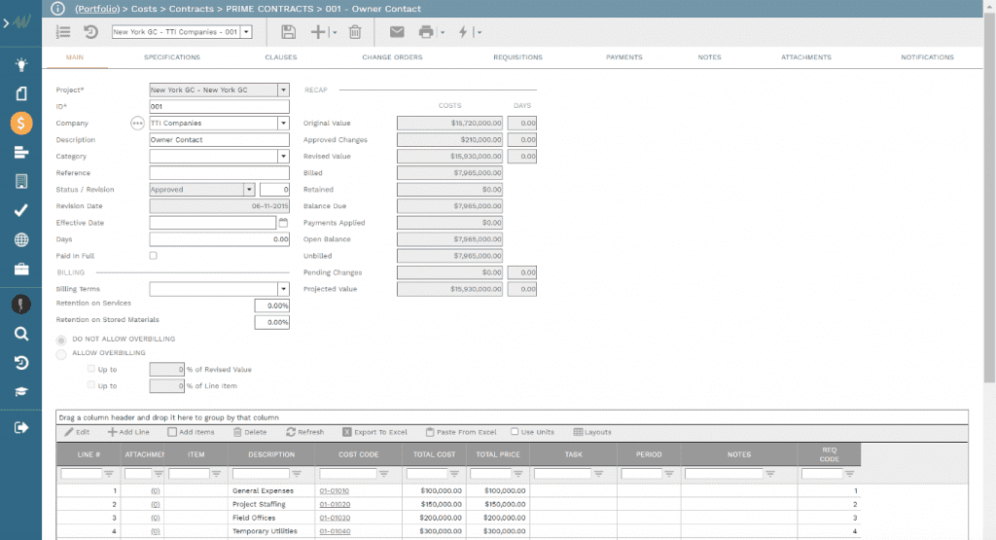996x540 pixels.
Task: Expand the Status dropdown showing Approved
Action: (249, 190)
